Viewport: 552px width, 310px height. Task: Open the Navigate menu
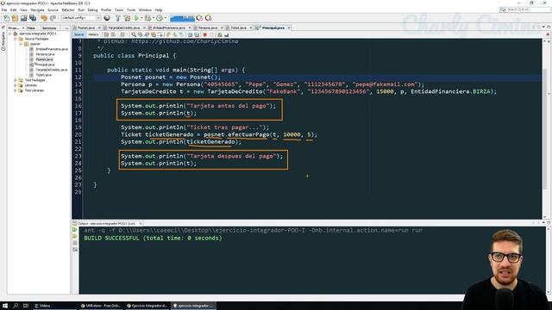coord(37,9)
